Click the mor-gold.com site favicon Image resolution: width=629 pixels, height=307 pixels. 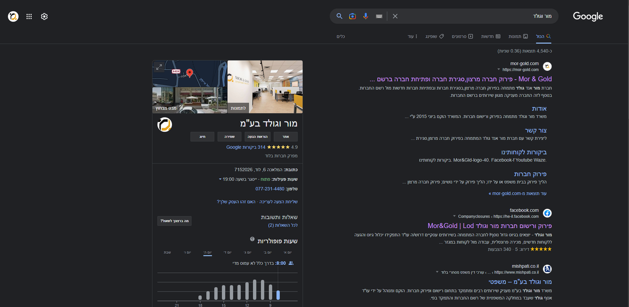547,66
